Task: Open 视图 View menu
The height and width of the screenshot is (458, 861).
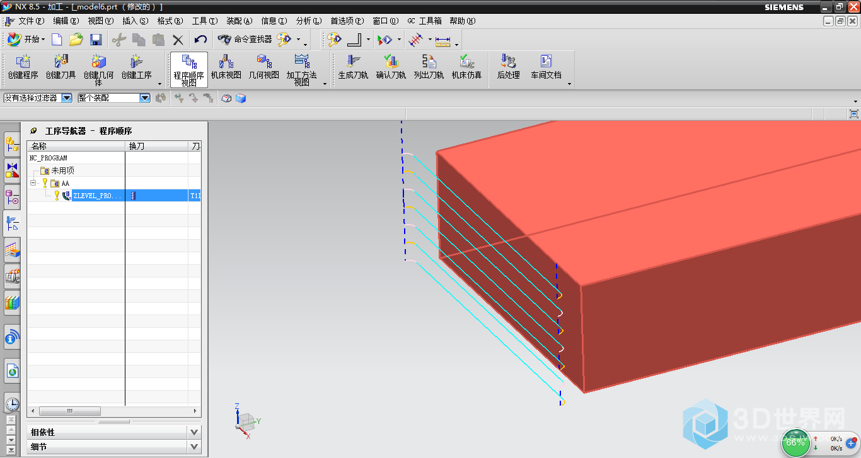Action: tap(100, 21)
